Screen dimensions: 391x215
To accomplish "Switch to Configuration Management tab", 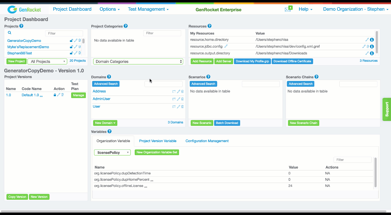I will coord(207,141).
